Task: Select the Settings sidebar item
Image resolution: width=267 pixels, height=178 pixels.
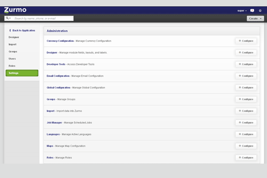Action: pyautogui.click(x=22, y=73)
